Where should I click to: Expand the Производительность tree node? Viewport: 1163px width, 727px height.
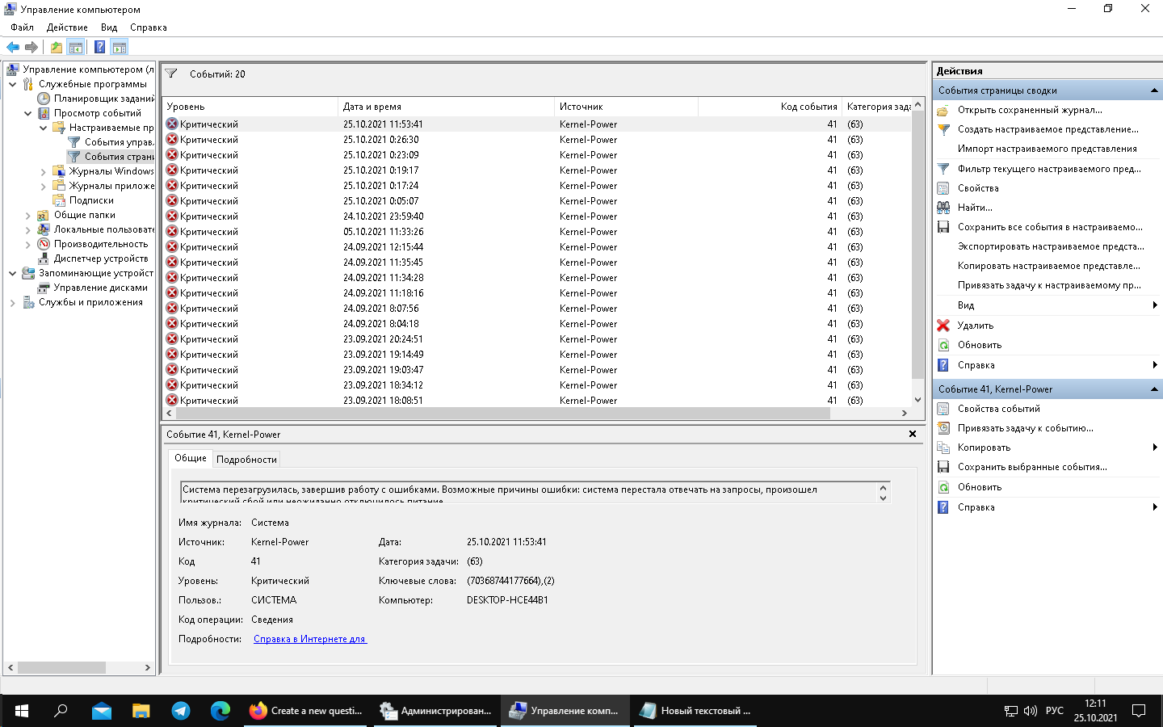point(28,244)
